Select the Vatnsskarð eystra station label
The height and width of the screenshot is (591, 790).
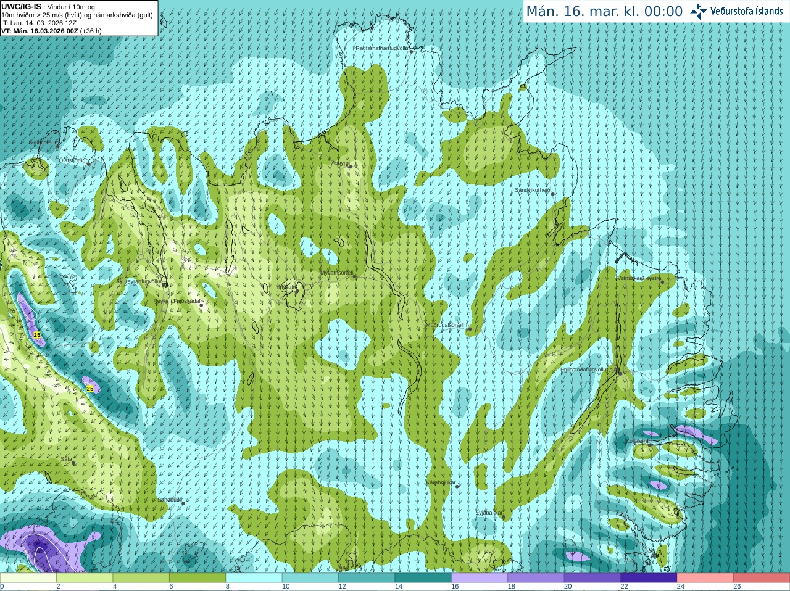639,278
